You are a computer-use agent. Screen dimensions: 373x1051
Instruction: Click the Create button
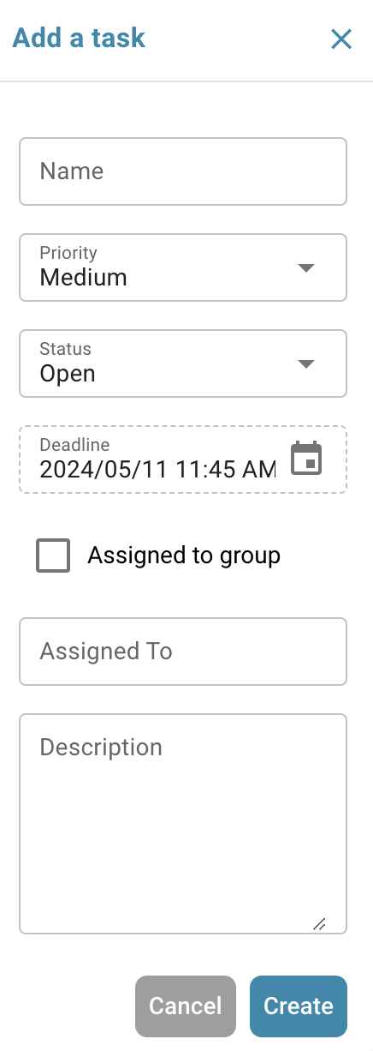[x=299, y=1006]
